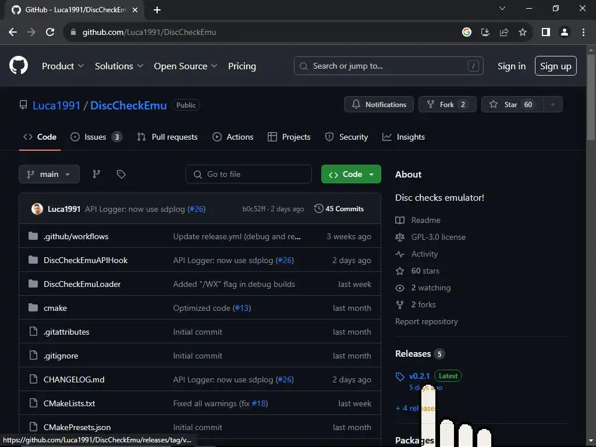The width and height of the screenshot is (596, 447).
Task: Click the license scale icon
Action: [400, 237]
